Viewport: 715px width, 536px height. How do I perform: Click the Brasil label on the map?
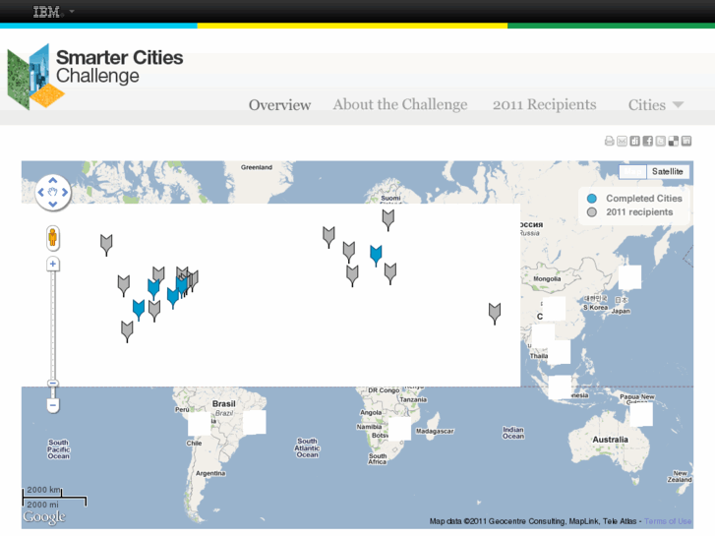pos(224,403)
